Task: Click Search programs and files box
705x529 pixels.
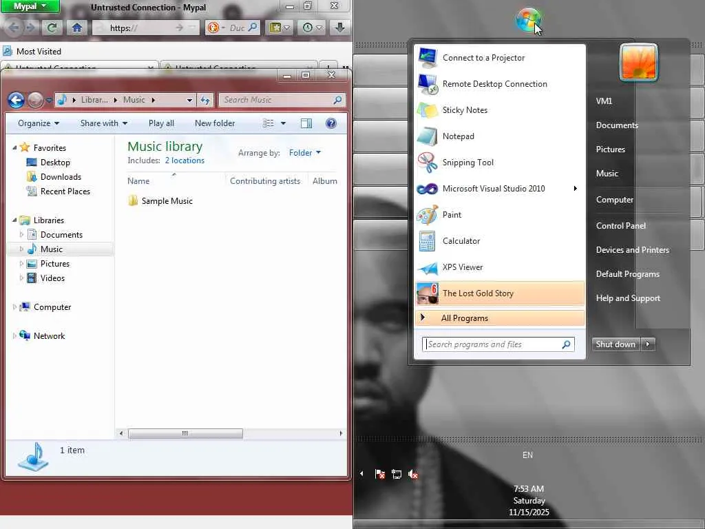Action: tap(498, 344)
